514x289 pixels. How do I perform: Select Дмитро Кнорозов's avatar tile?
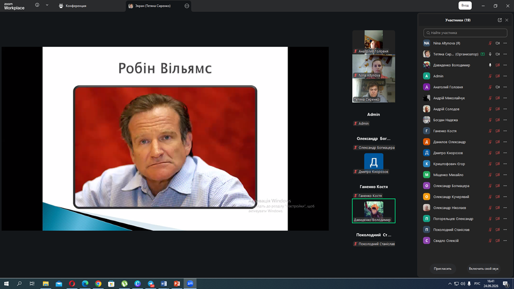click(374, 163)
